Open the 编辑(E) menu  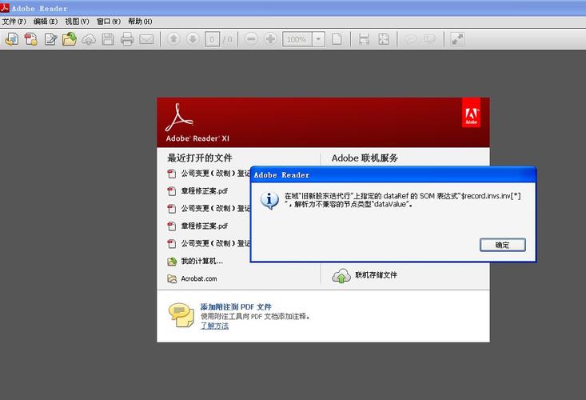tap(46, 22)
